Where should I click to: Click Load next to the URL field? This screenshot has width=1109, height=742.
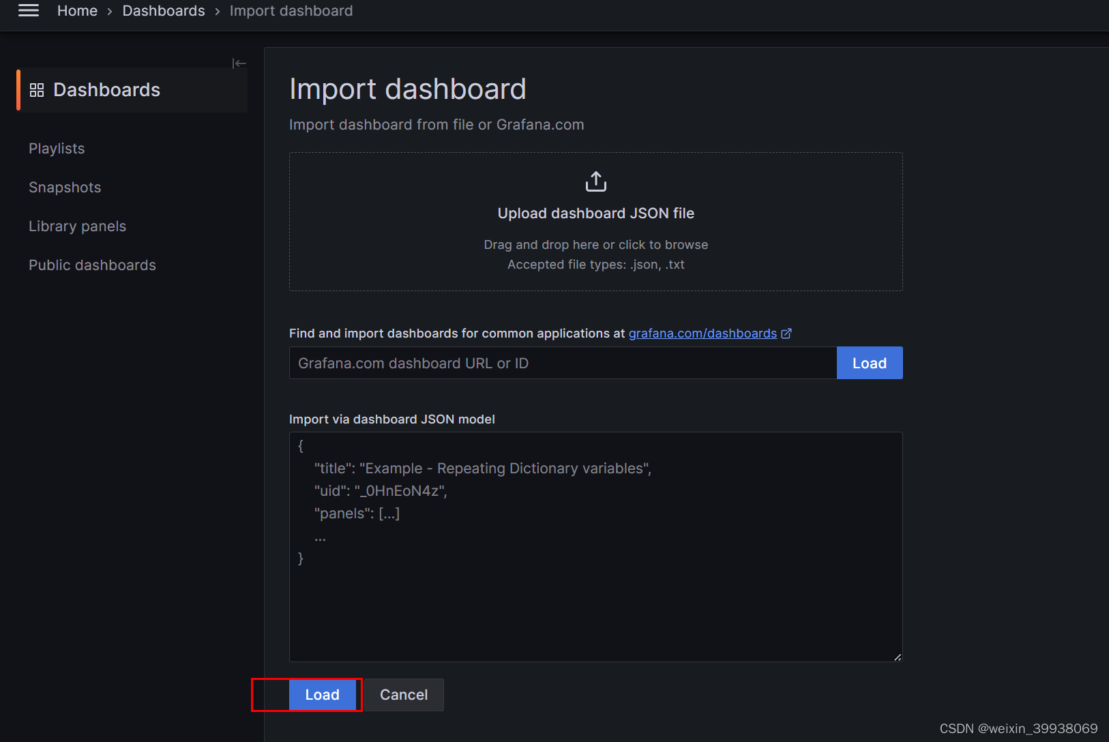(x=870, y=363)
